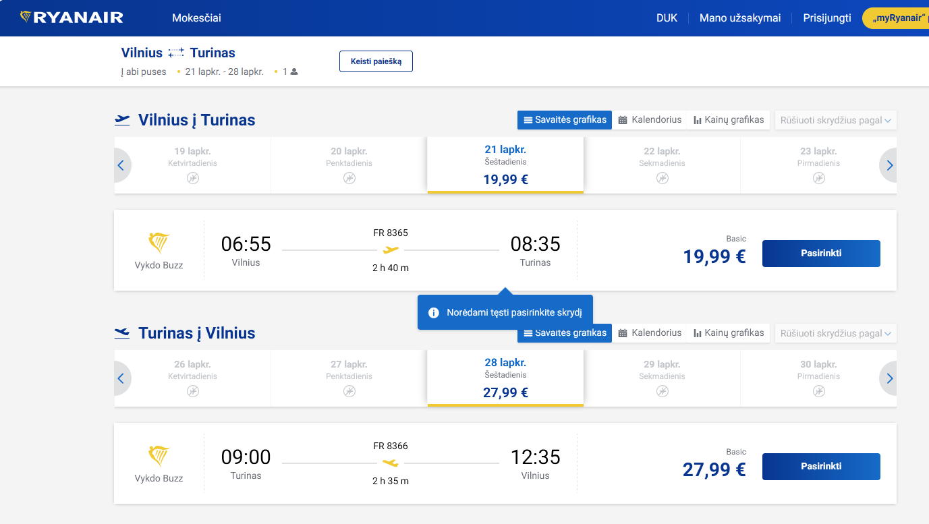Open the DUK help link
Image resolution: width=929 pixels, height=524 pixels.
tap(667, 18)
